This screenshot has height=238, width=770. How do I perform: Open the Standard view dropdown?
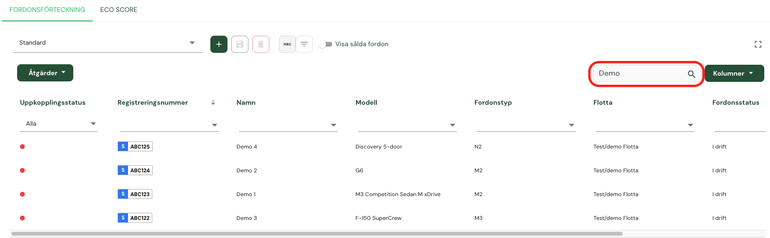tap(108, 43)
